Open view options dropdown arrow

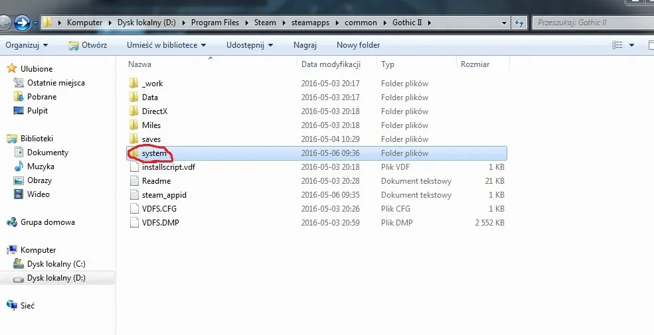[631, 45]
